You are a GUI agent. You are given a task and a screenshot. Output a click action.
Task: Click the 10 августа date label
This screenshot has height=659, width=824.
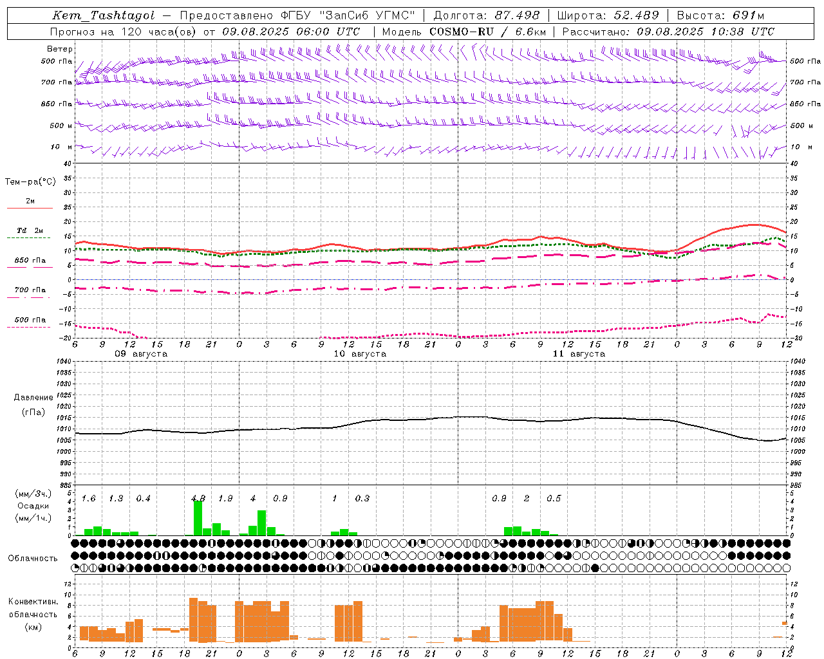pos(360,354)
